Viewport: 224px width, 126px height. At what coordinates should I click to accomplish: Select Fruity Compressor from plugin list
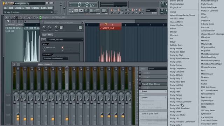[178, 69]
